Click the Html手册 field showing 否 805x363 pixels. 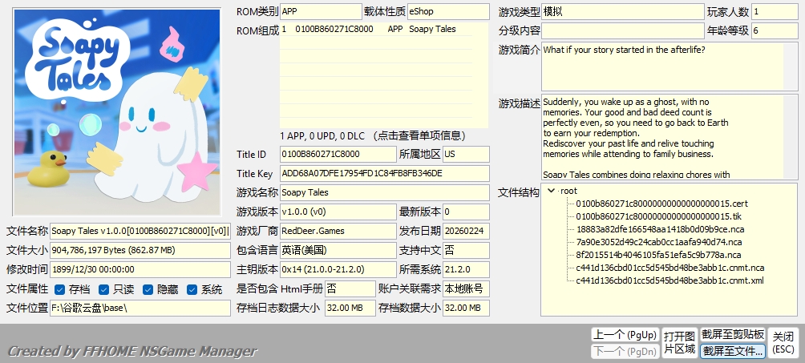click(x=350, y=288)
